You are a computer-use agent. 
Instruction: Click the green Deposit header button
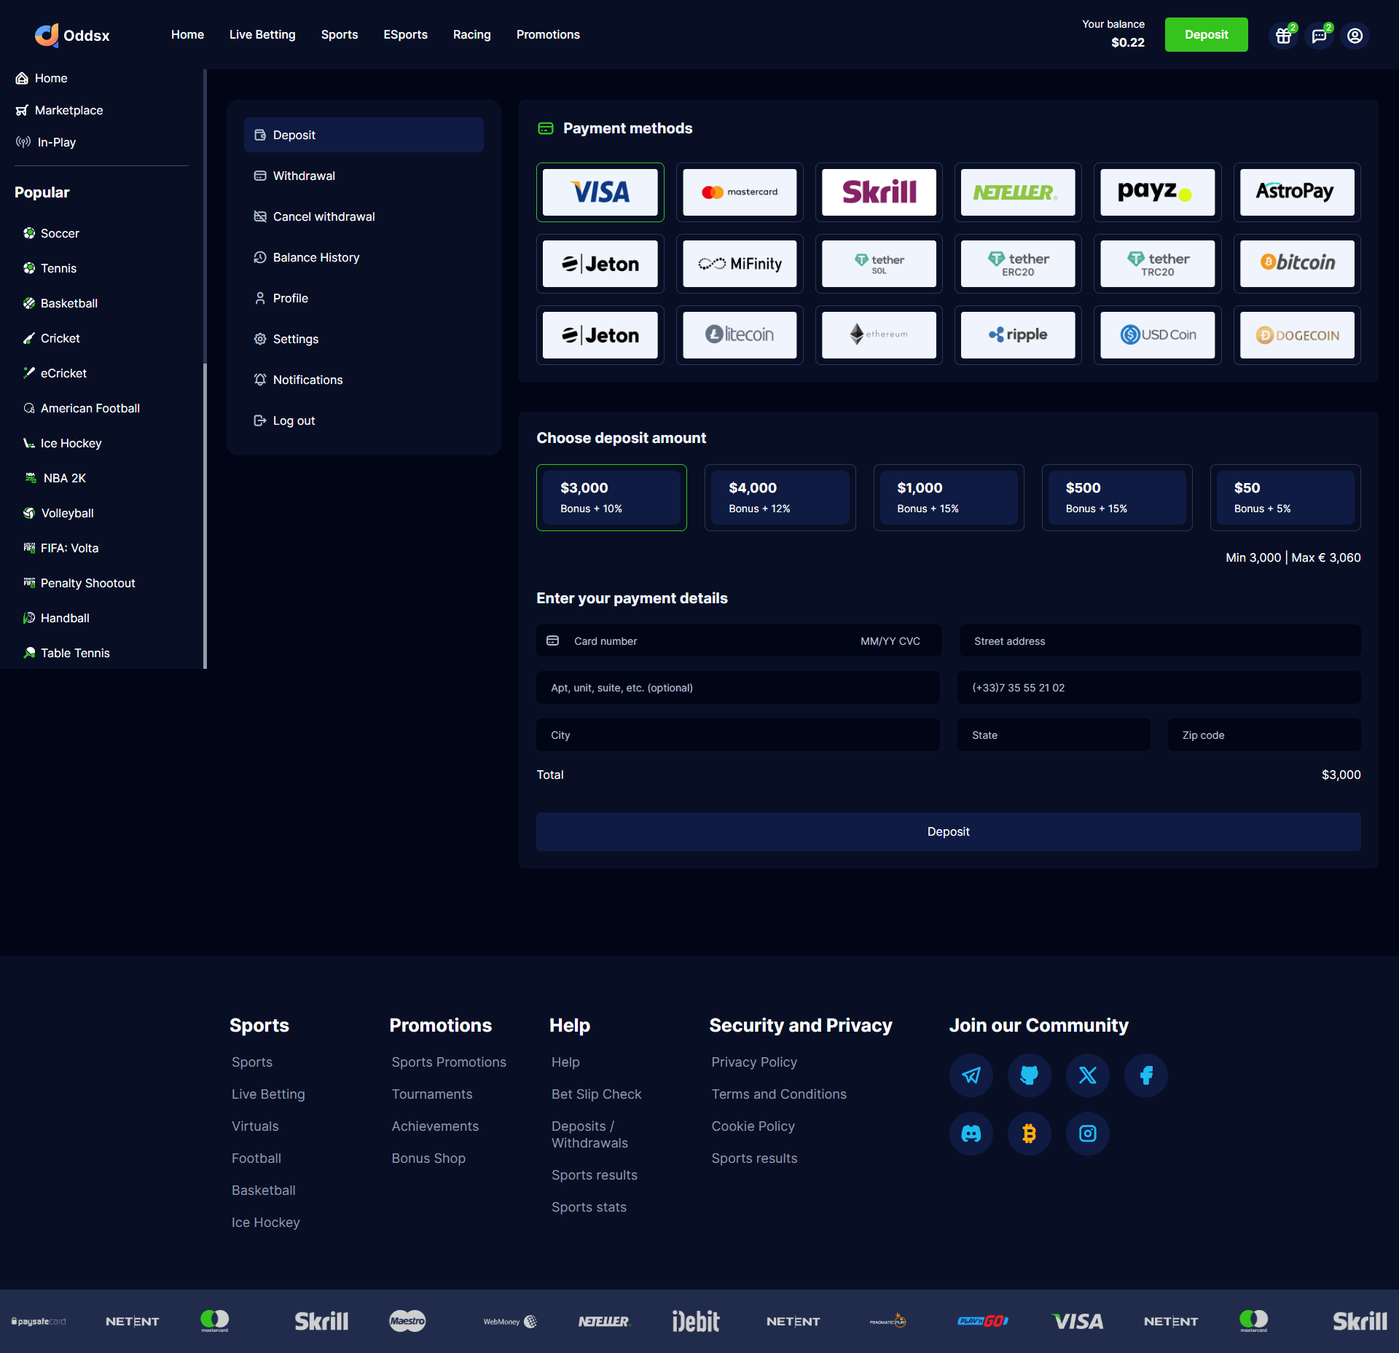point(1206,34)
